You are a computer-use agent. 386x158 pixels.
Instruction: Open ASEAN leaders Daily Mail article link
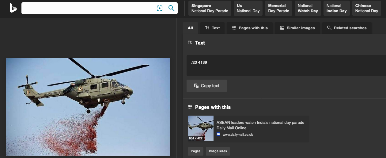[x=261, y=125]
